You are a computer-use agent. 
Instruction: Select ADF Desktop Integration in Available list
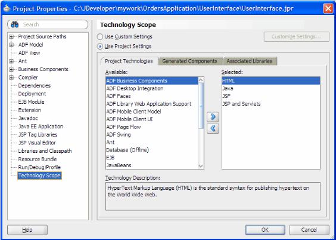[152, 88]
